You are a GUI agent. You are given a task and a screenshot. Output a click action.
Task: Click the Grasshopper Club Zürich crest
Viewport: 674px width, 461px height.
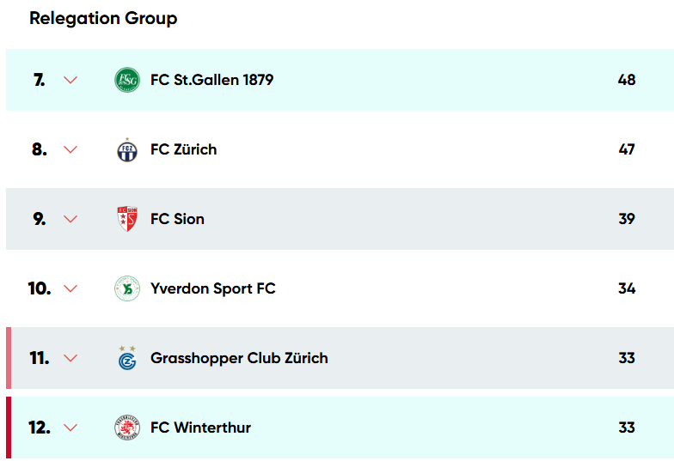(x=126, y=358)
